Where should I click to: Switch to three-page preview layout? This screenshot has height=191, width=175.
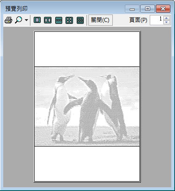tap(58, 20)
